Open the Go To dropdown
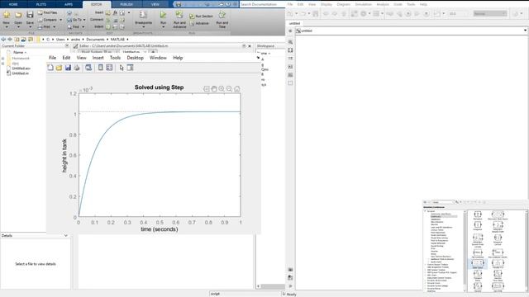Viewport: 529px width, 297px height. click(x=76, y=20)
